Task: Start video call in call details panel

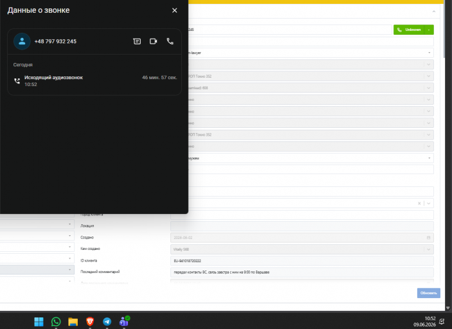Action: 154,42
